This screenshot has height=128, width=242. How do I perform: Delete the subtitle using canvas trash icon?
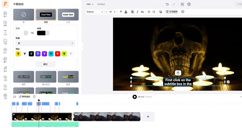click(178, 73)
